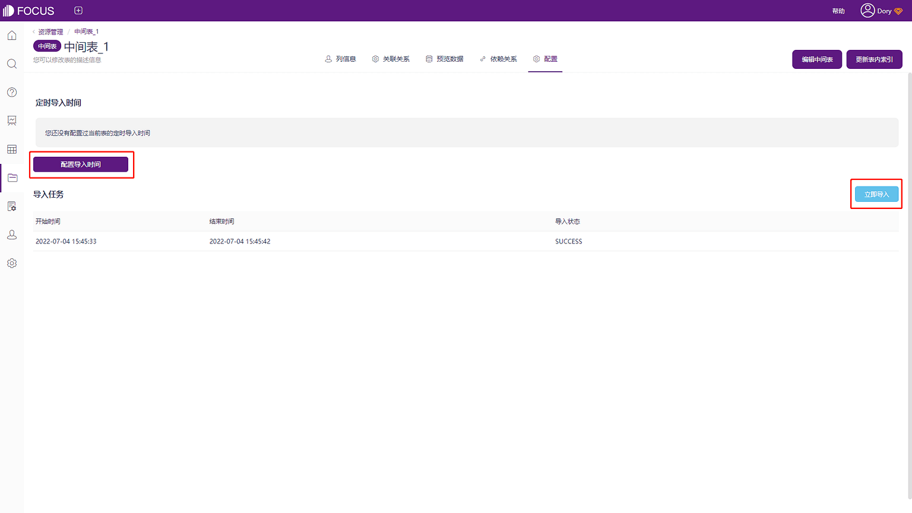912x513 pixels.
Task: Select the 配置 tab
Action: (545, 59)
